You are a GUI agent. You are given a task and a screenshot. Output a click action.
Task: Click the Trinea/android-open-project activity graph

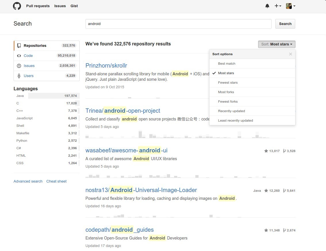pyautogui.click(x=190, y=135)
